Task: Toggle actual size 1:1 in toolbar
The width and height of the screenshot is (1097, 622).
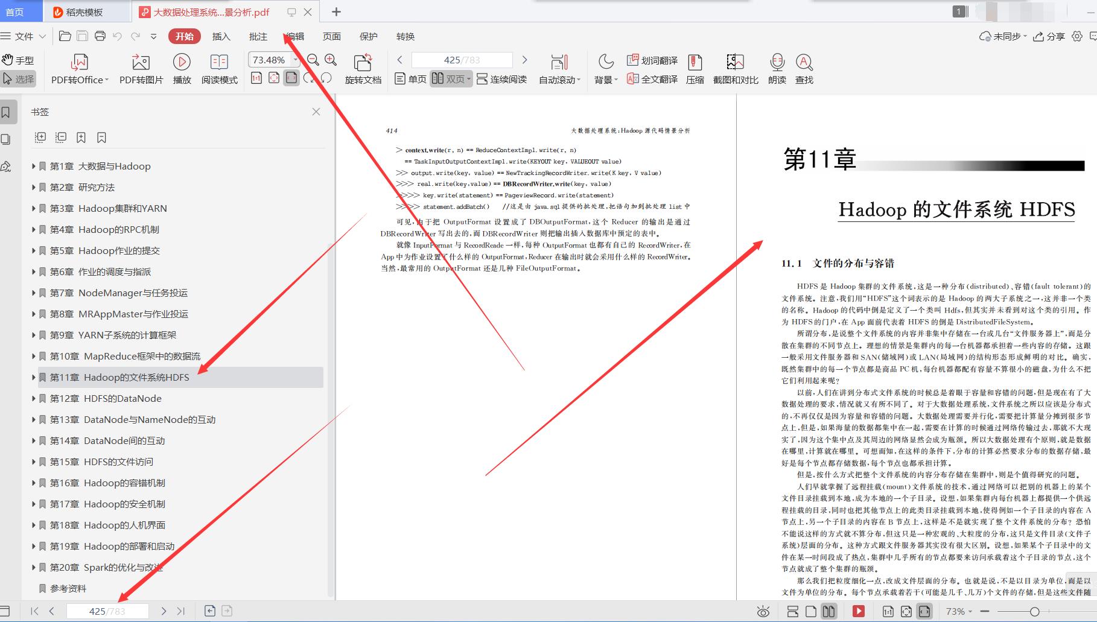Action: [x=256, y=78]
